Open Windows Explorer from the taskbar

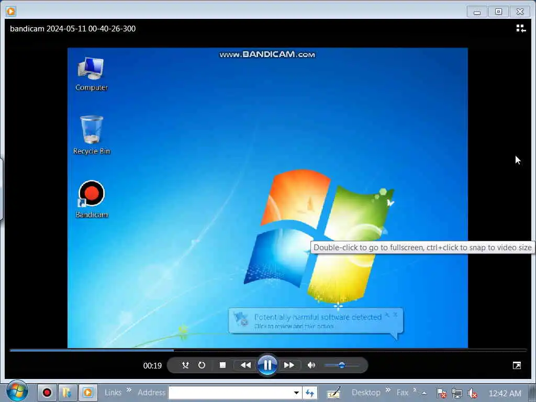point(68,393)
